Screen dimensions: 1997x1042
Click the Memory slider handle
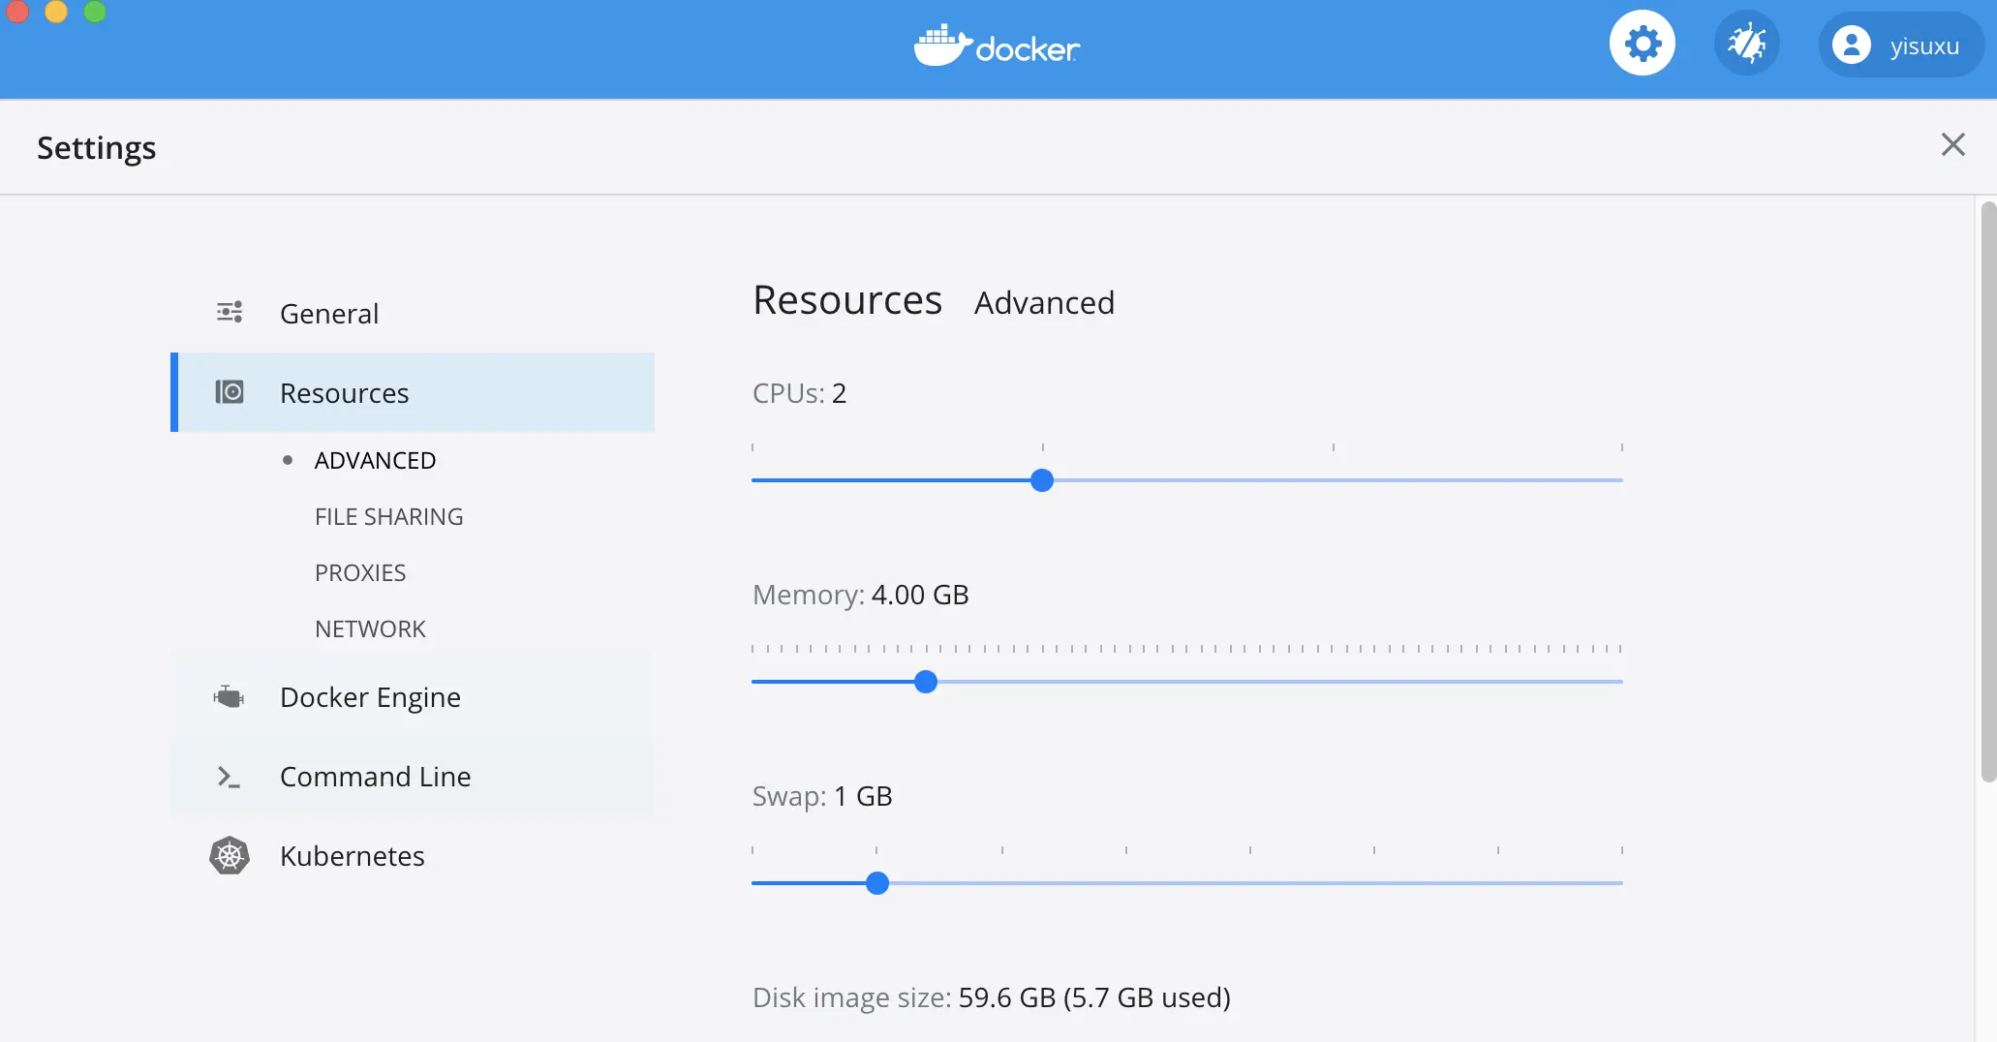926,682
